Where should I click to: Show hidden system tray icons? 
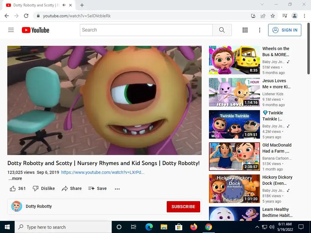(257, 227)
